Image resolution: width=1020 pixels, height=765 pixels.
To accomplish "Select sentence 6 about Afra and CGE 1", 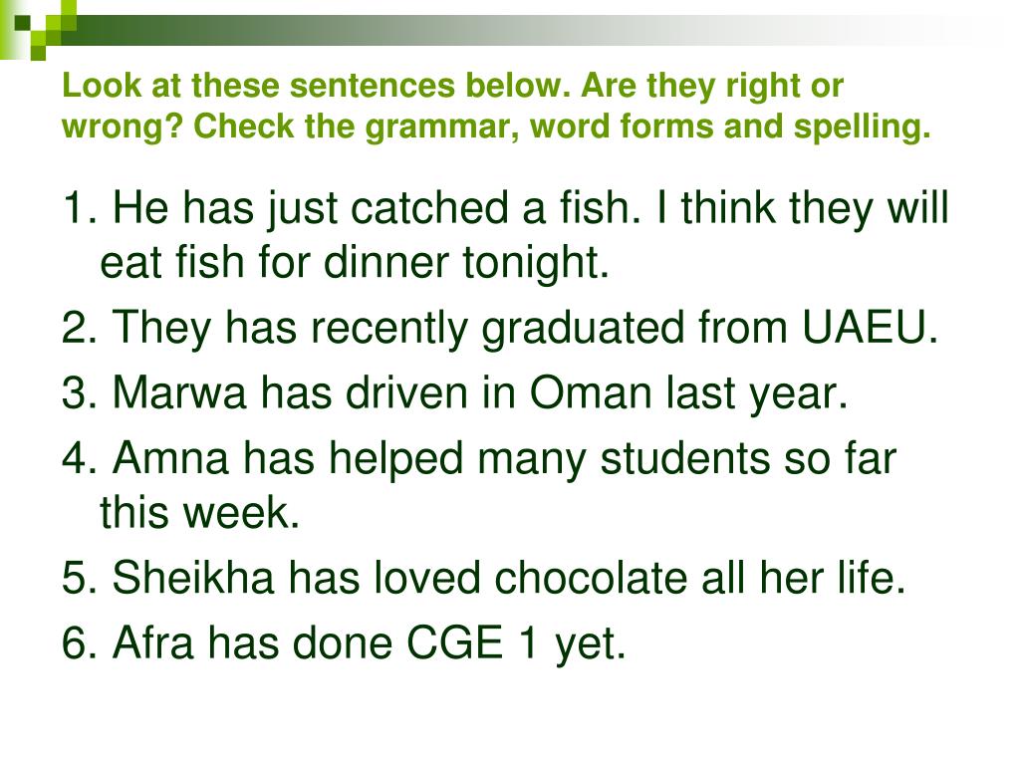I will point(344,644).
